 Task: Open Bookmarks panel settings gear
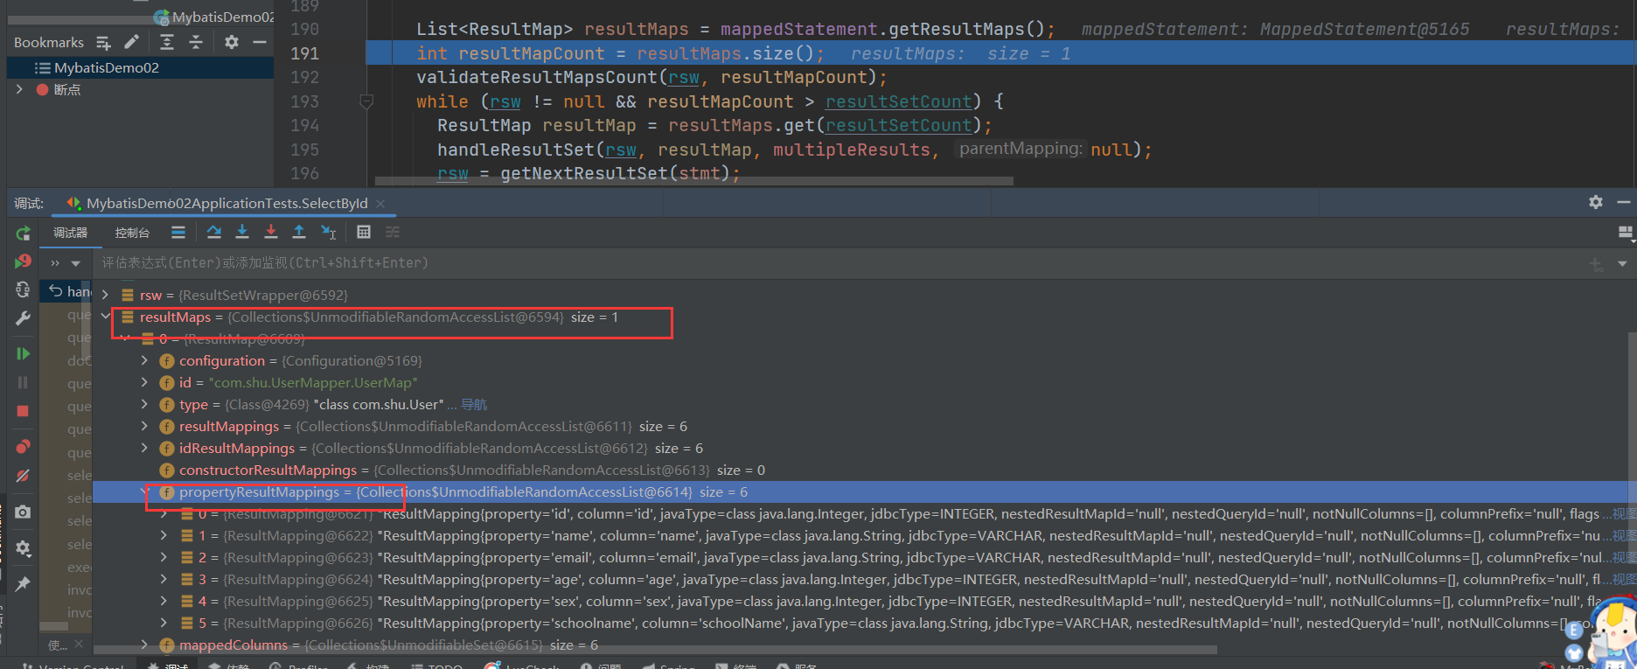[232, 42]
